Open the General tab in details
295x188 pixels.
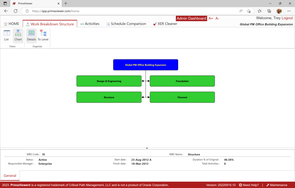10,176
